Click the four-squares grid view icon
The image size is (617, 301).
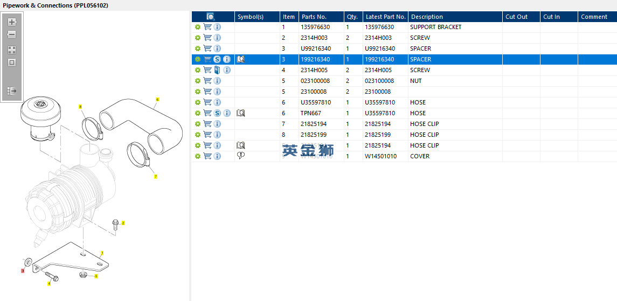point(12,50)
